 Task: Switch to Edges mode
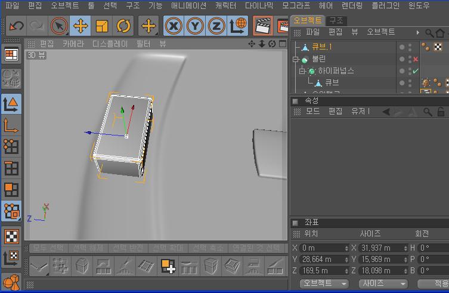(x=11, y=168)
